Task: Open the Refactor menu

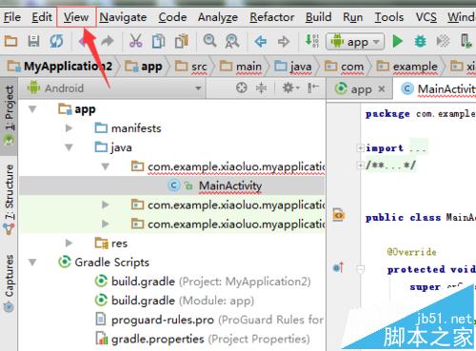Action: click(x=272, y=17)
